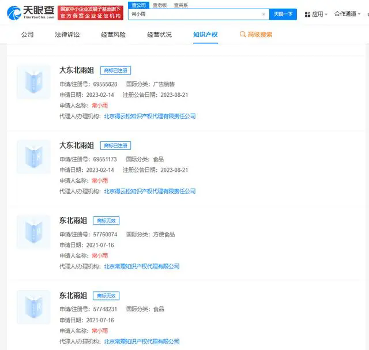369x350 pixels.
Task: Switch to the 公司 tab
Action: click(27, 35)
